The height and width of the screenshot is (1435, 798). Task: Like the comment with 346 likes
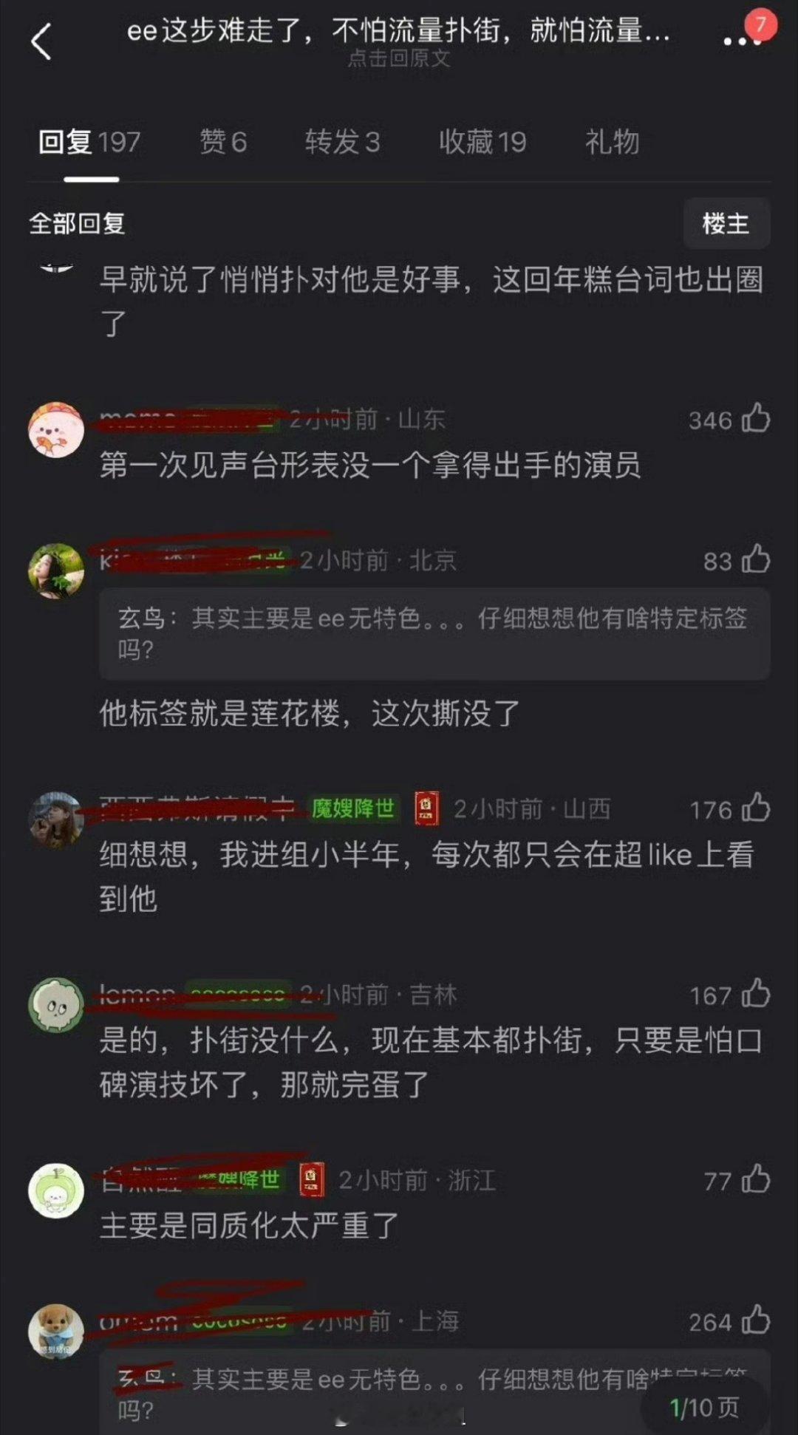(756, 418)
